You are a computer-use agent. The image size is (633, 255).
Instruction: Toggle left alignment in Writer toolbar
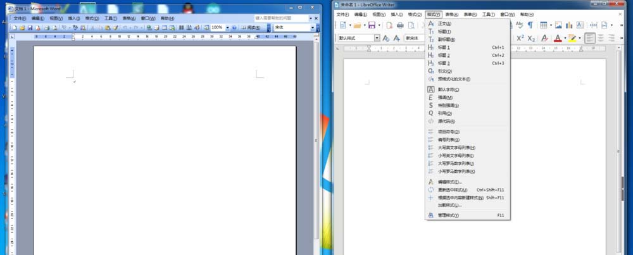point(590,38)
